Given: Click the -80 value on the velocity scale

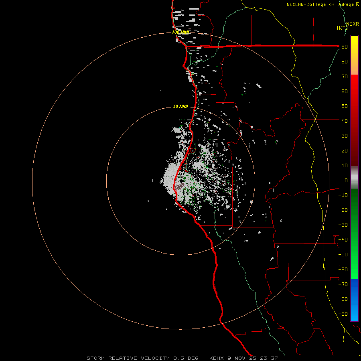Looking at the screenshot, I should click(x=343, y=299).
